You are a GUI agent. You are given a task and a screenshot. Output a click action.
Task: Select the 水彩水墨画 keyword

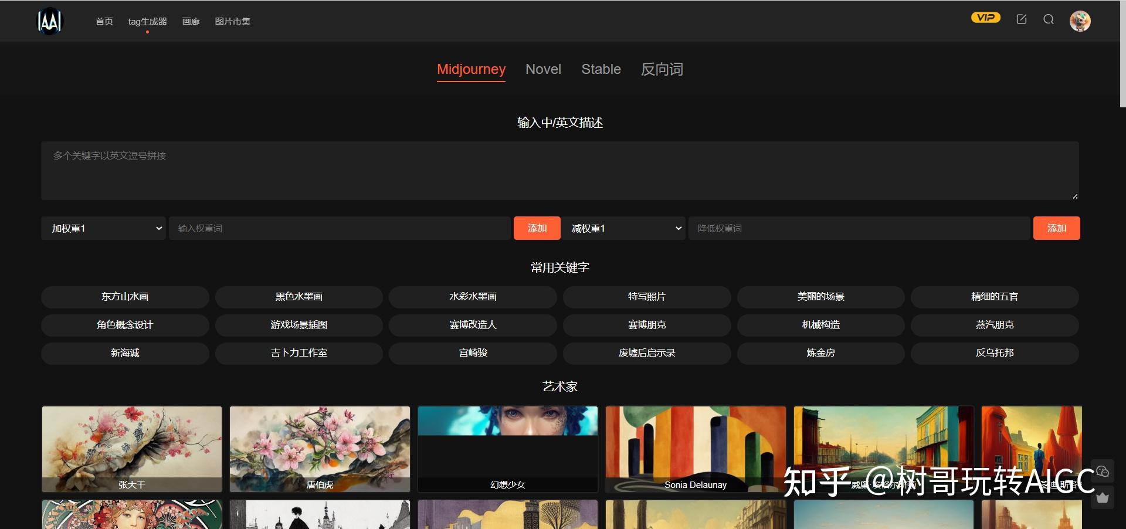(473, 297)
